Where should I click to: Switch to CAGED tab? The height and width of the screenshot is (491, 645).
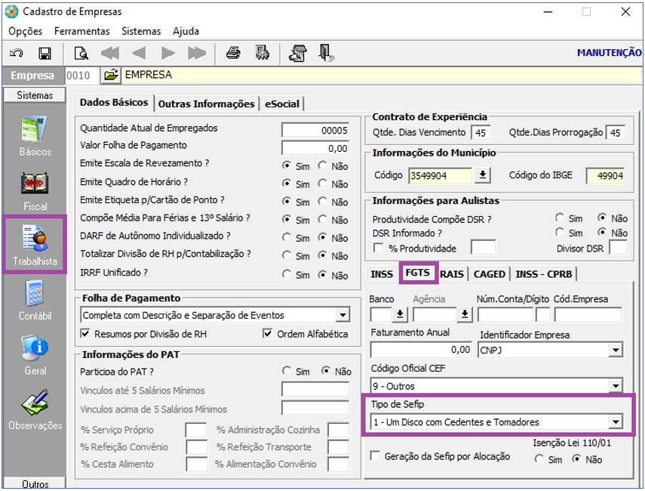pyautogui.click(x=490, y=274)
